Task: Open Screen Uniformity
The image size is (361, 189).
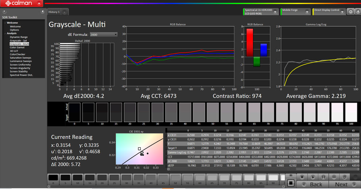Action: (20, 65)
